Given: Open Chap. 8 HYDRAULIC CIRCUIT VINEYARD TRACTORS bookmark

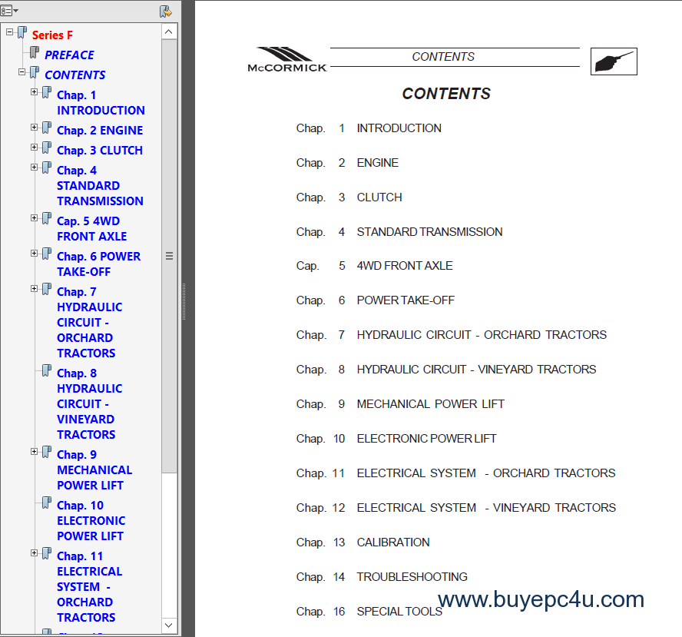Looking at the screenshot, I should 90,403.
